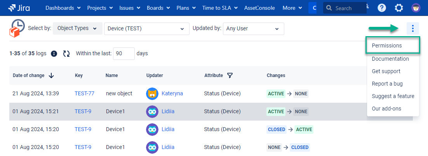Image resolution: width=428 pixels, height=156 pixels.
Task: Click the refresh logs icon
Action: pyautogui.click(x=66, y=54)
